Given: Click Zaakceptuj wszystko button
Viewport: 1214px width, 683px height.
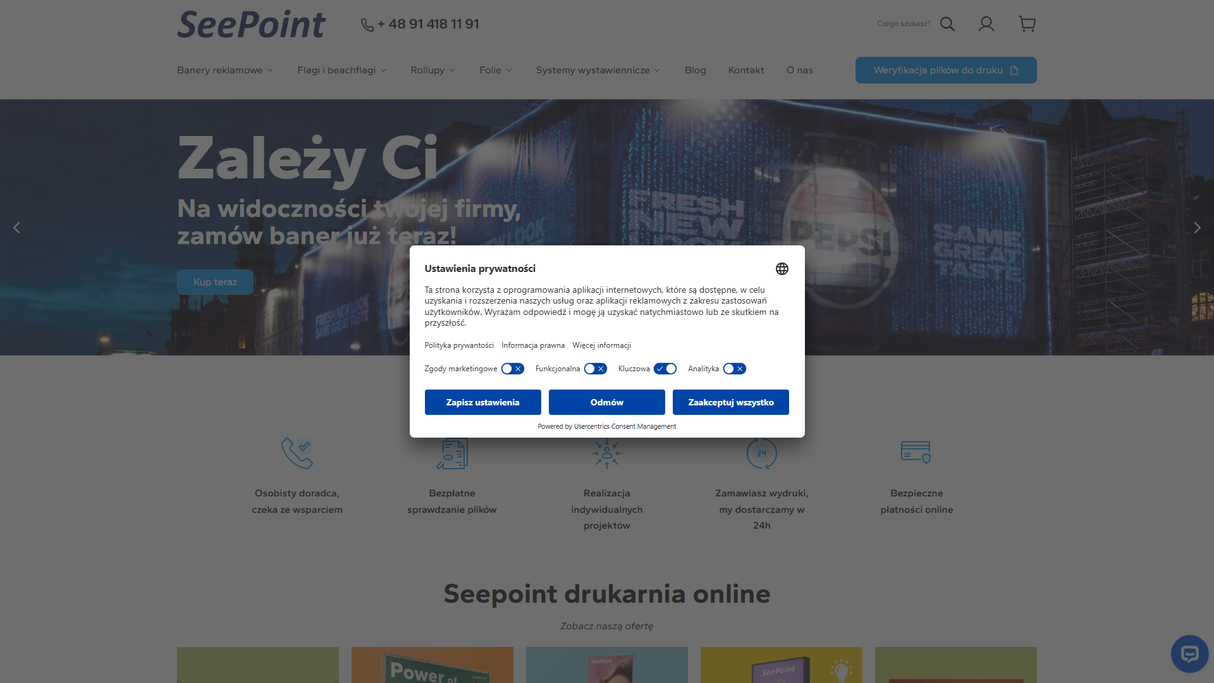Looking at the screenshot, I should click(x=731, y=402).
